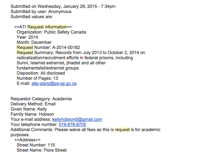Click highlighted Request in Request Summary line
This screenshot has height=153, width=210.
coord(25,52)
